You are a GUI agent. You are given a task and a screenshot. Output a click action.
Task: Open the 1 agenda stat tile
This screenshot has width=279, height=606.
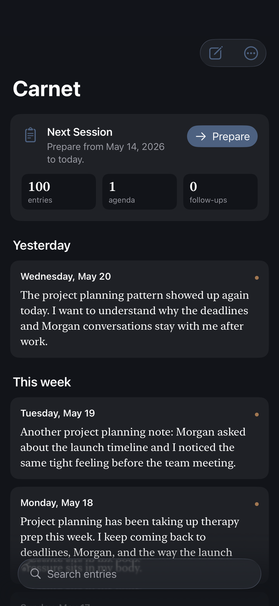139,192
